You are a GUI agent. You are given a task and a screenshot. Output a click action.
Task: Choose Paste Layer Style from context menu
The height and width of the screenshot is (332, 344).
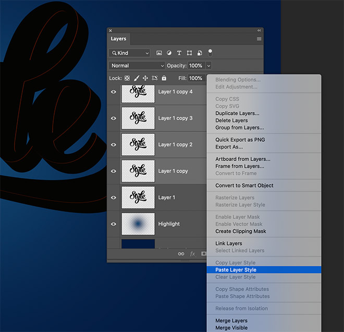pyautogui.click(x=236, y=270)
